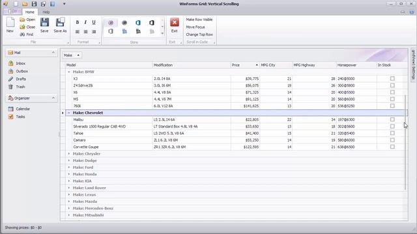Check In Stock for Z4 Sdrive35i
Screen dimensions: 417x234
click(x=392, y=85)
